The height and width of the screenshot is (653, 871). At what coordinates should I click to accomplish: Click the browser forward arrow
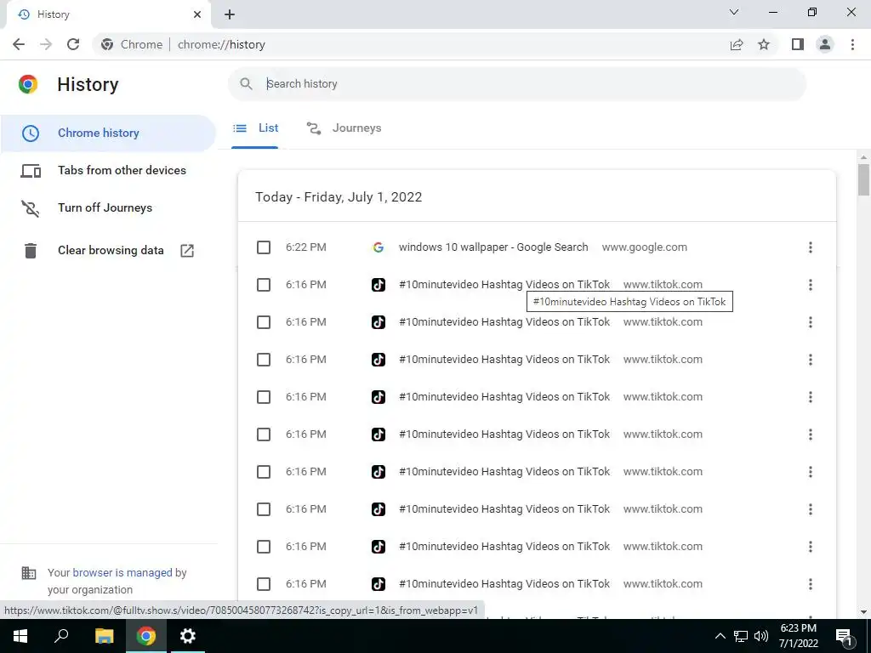pyautogui.click(x=46, y=44)
